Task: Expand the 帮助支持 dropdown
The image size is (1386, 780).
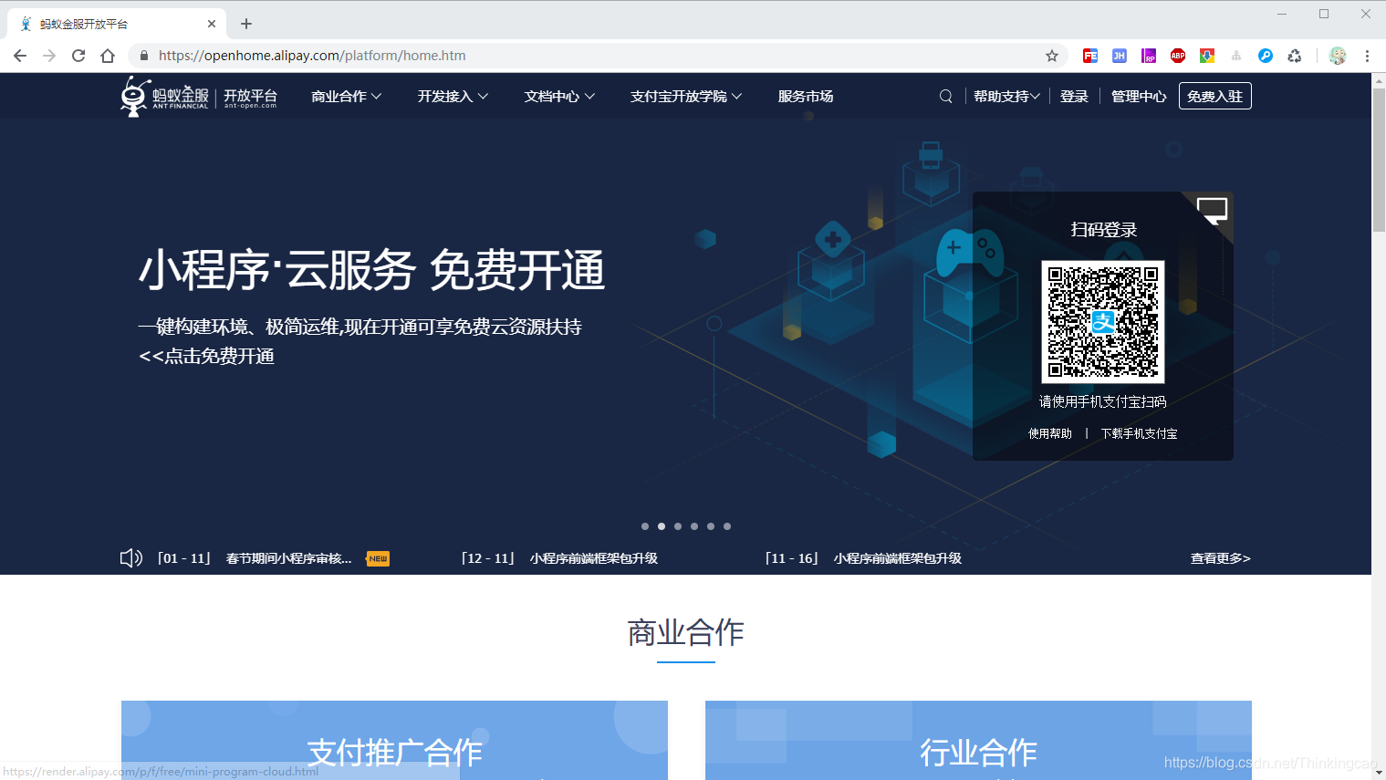Action: click(1007, 96)
